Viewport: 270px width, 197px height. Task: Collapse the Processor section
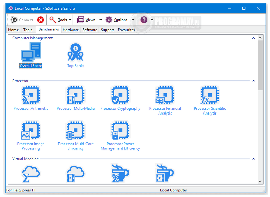point(254,81)
